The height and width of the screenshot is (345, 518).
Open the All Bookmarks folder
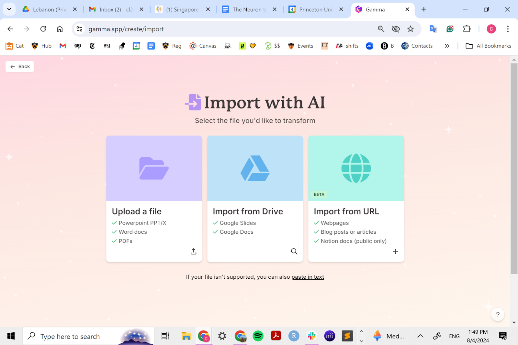(x=489, y=46)
